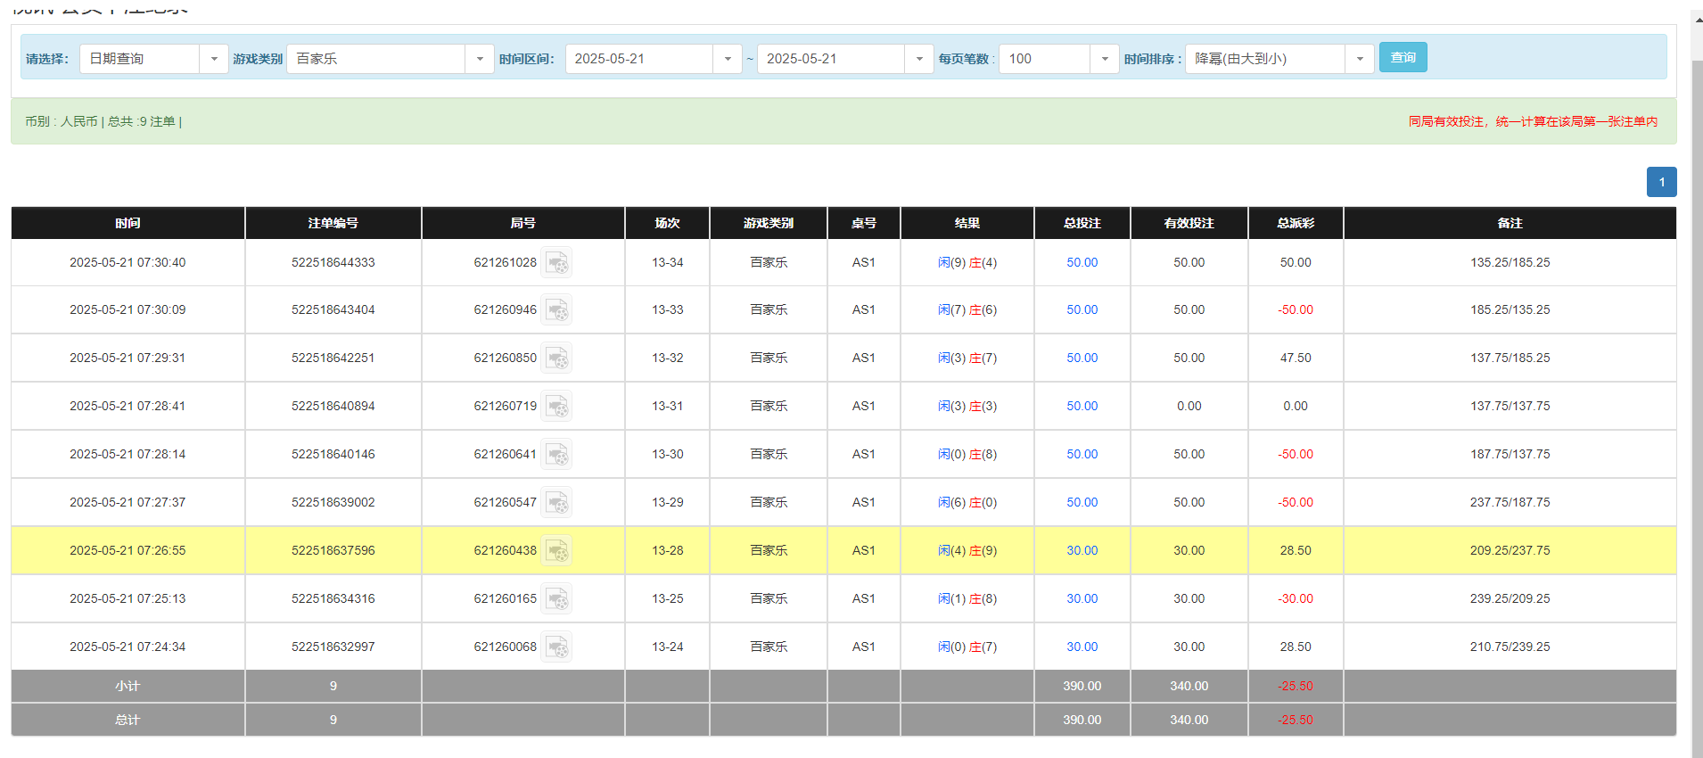
Task: Open the 降幂(由大到小) sort order dropdown
Action: 1360,59
